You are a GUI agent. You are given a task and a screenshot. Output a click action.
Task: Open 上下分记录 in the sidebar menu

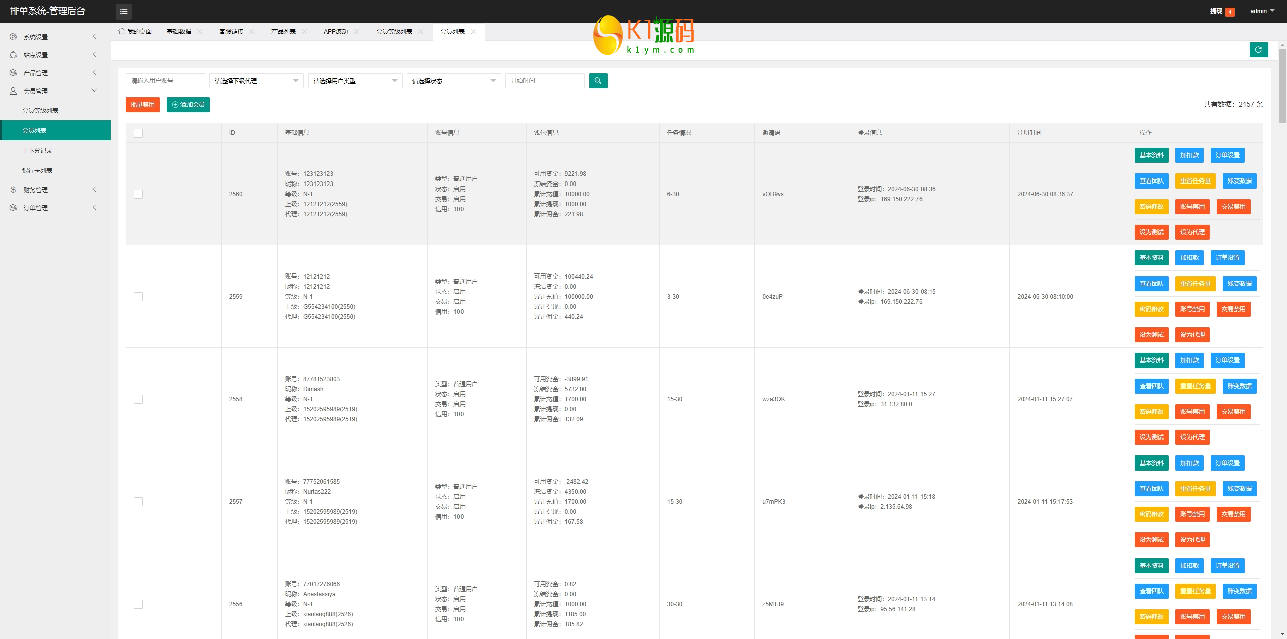pos(37,150)
